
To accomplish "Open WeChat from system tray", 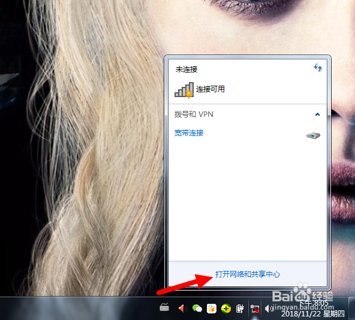I will (x=197, y=308).
